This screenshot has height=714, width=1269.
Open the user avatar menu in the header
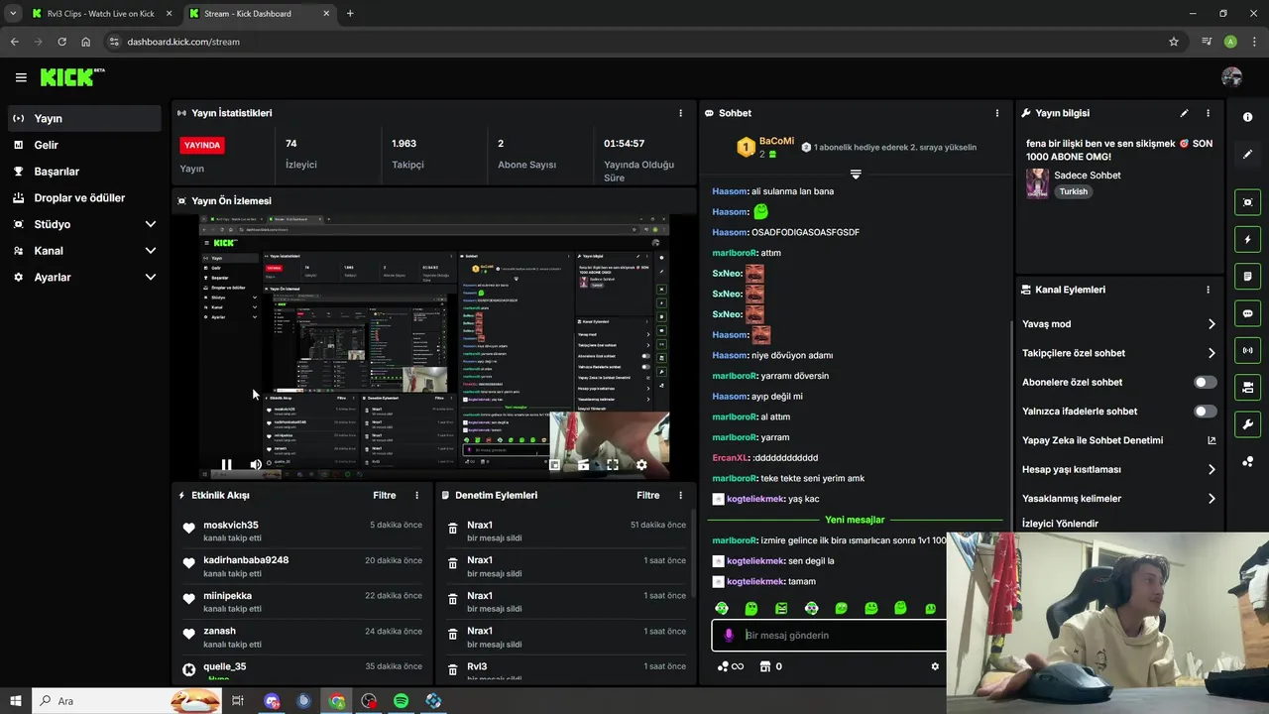[x=1232, y=77]
